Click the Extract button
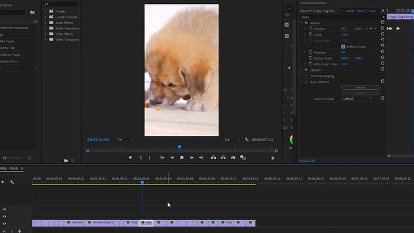Image resolution: width=414 pixels, height=233 pixels. pos(223,157)
